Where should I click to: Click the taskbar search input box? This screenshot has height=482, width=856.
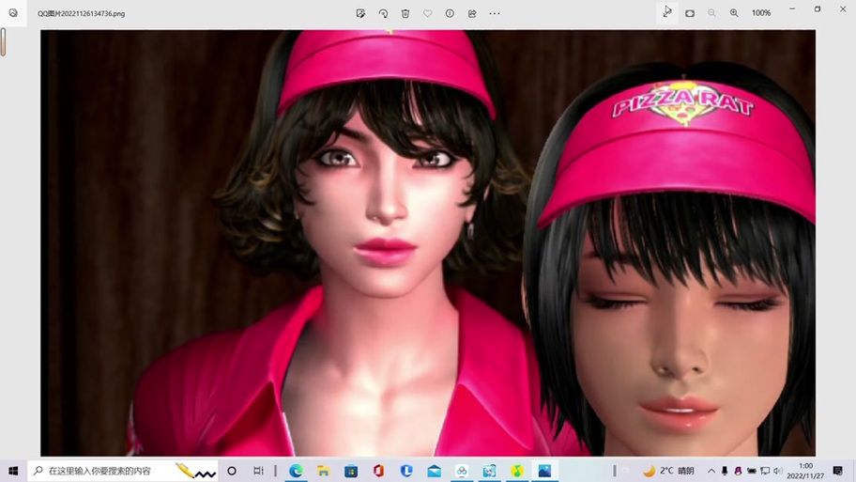[103, 471]
